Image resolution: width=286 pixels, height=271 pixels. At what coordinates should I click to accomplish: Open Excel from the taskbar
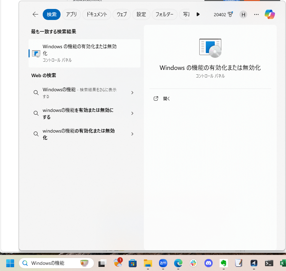click(283, 263)
